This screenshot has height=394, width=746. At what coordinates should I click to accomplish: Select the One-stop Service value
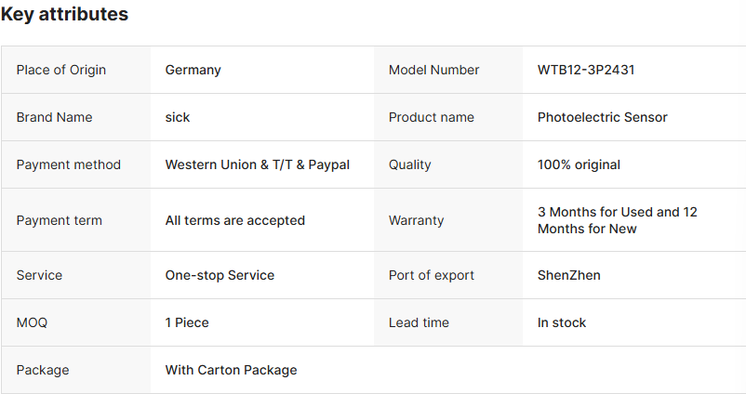220,275
